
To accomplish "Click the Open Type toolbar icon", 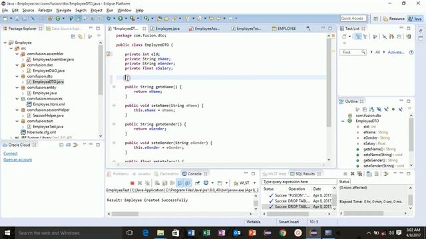I will click(159, 19).
